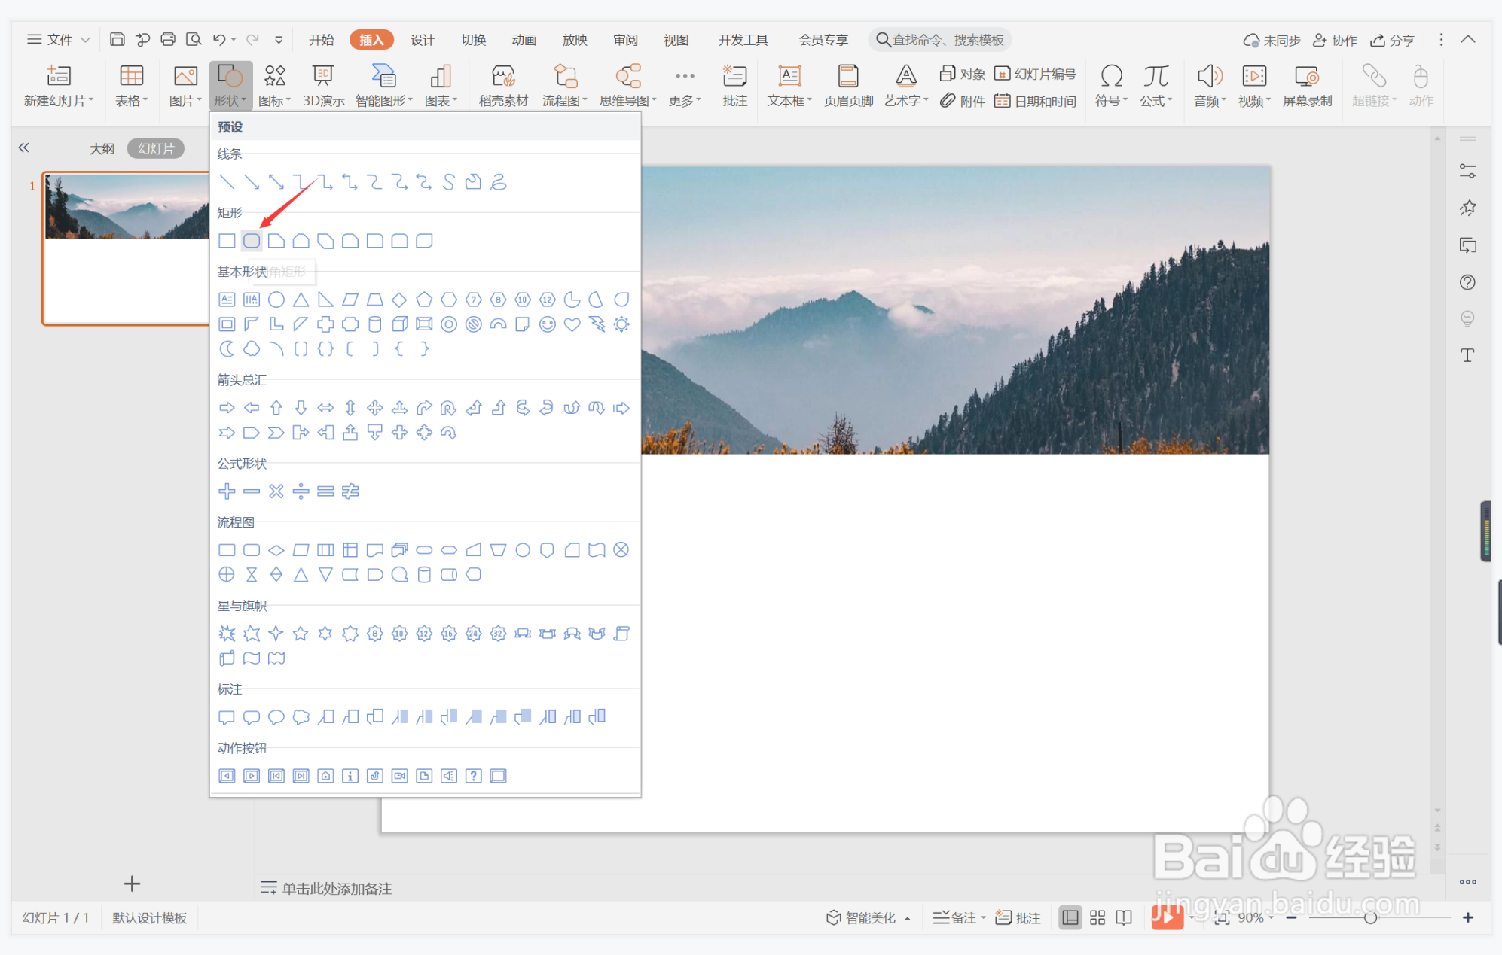Switch to the 设计 tab
Viewport: 1502px width, 955px height.
click(423, 40)
